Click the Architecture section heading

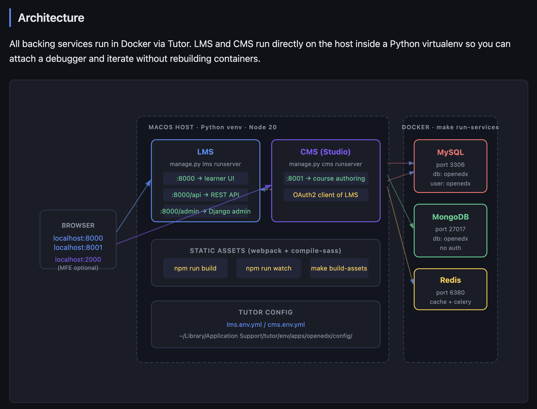tap(51, 18)
